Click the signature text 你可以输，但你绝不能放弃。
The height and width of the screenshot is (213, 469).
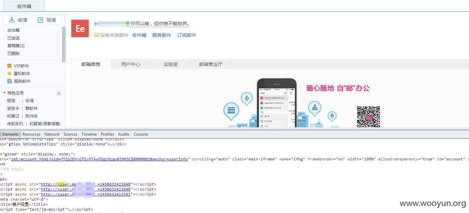tap(160, 24)
